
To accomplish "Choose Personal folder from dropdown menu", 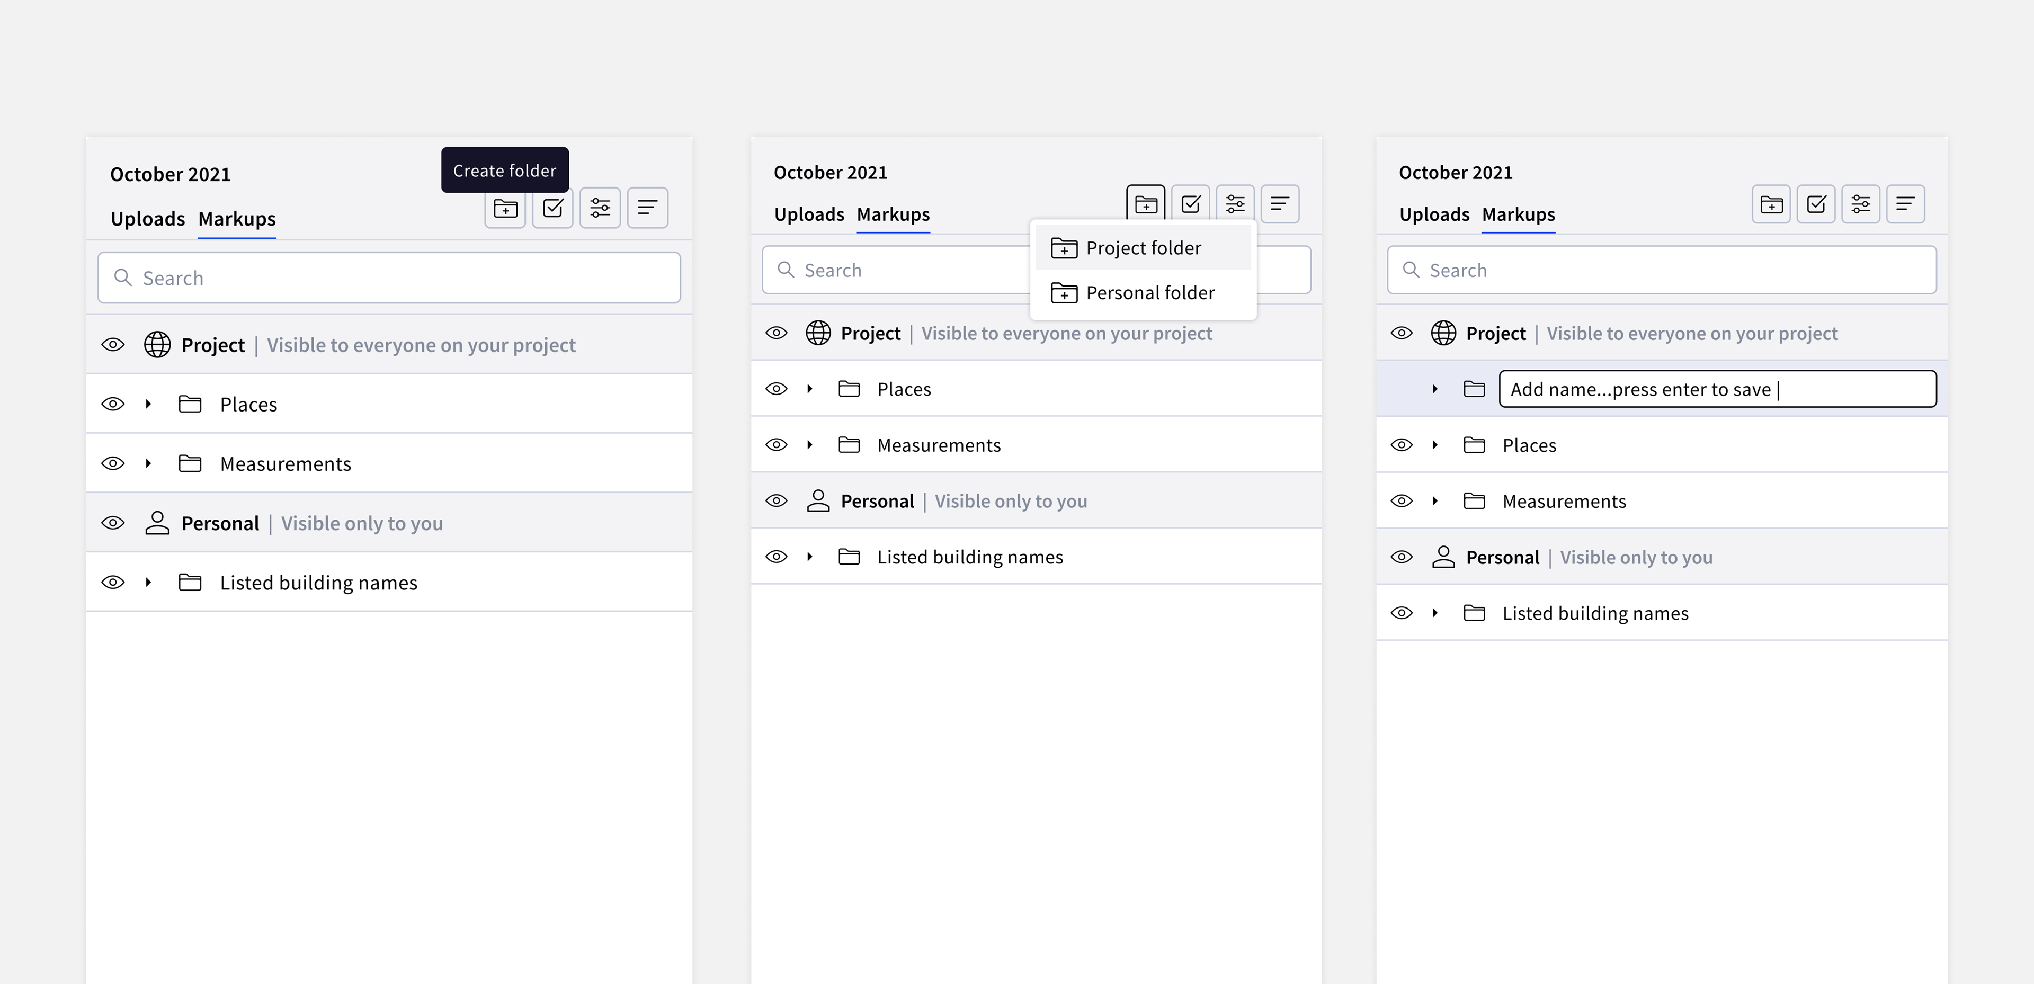I will [x=1144, y=293].
